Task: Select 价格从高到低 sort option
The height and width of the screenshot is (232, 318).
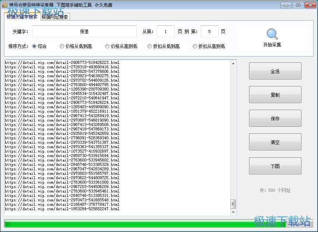Action: point(107,46)
